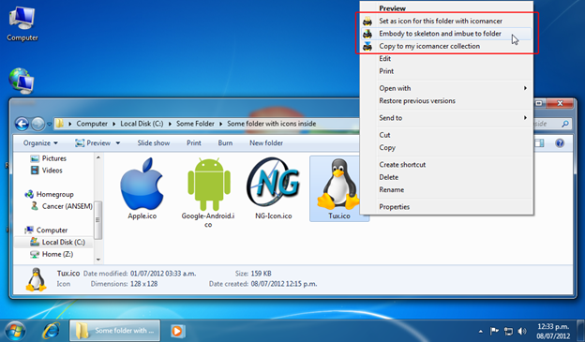585x342 pixels.
Task: Select Computer in the navigation pane
Action: coord(46,230)
